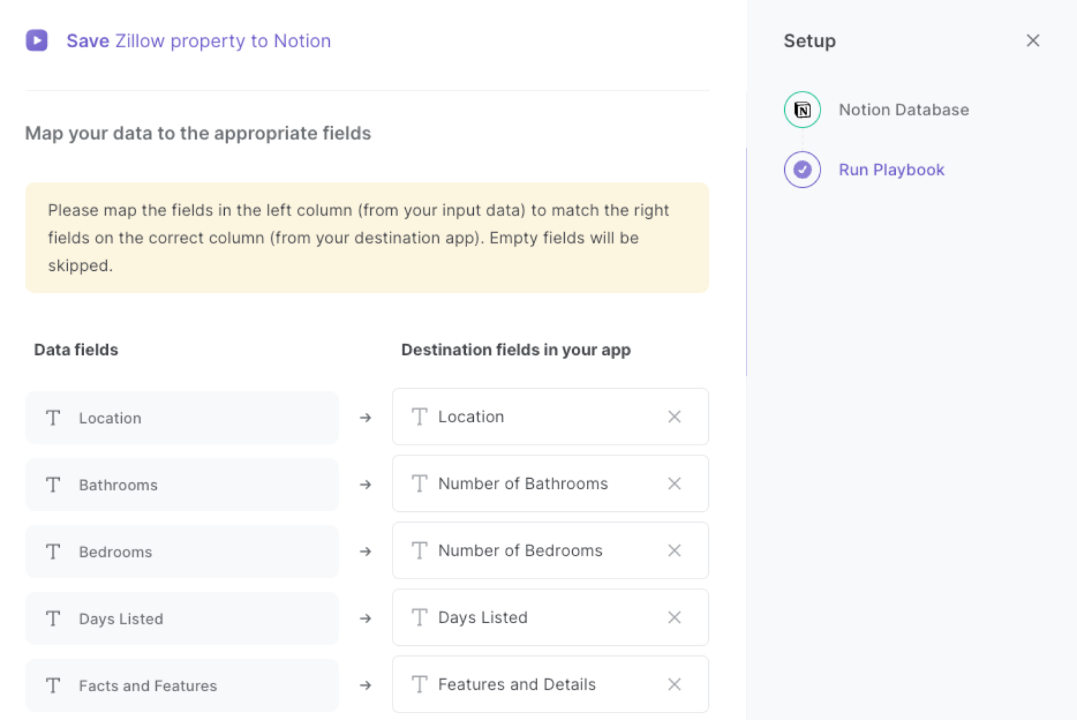
Task: Open the Location destination field selector
Action: click(x=538, y=417)
